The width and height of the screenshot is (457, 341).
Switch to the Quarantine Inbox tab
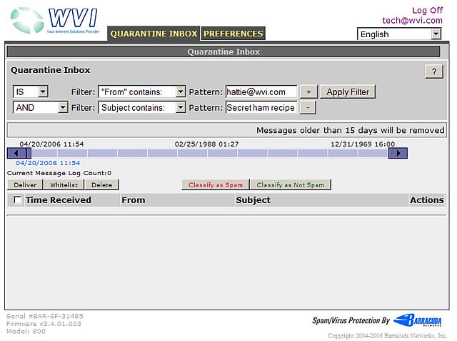154,34
